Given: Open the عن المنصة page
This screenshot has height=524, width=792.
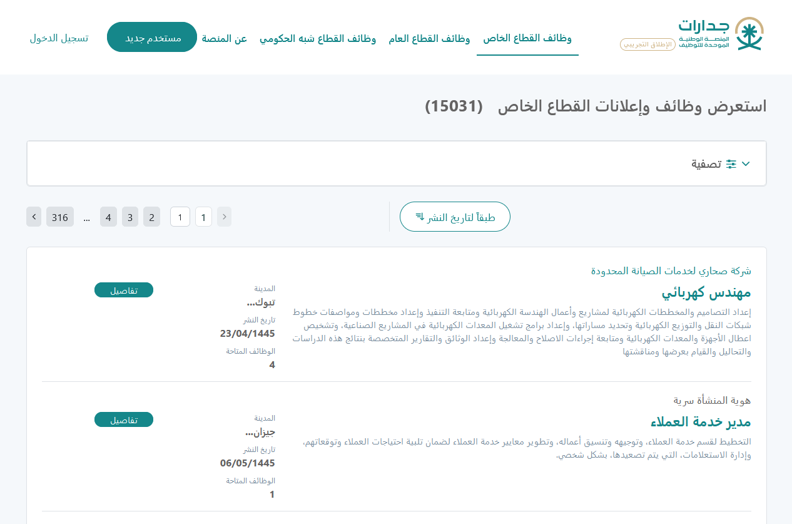Looking at the screenshot, I should coord(225,39).
